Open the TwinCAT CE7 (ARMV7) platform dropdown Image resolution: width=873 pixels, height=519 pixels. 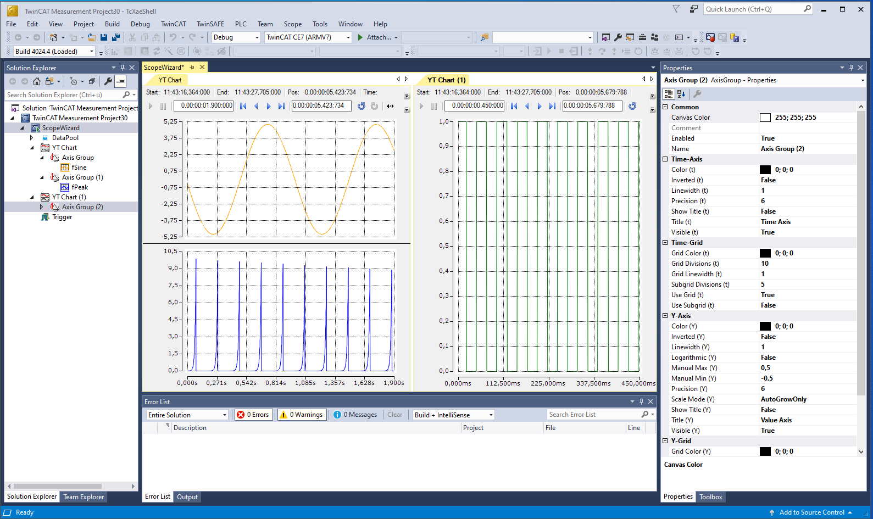point(308,37)
